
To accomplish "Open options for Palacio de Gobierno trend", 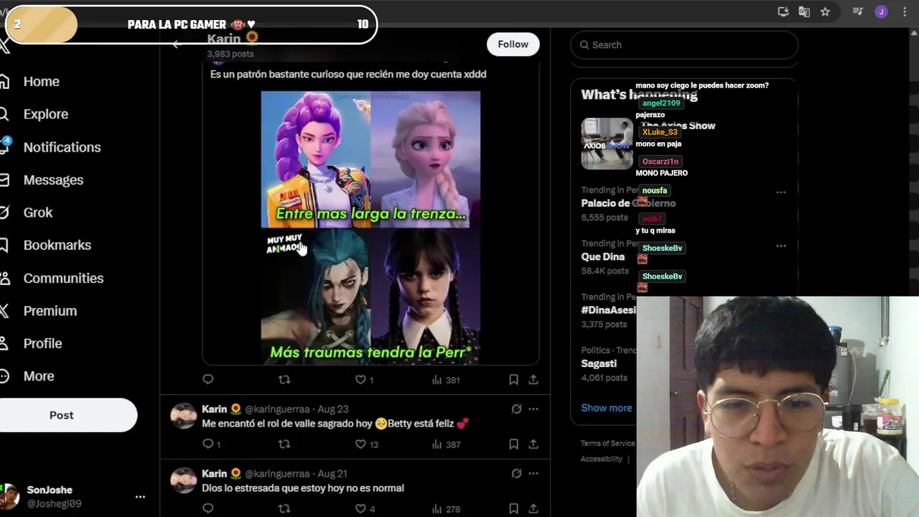I will coord(780,192).
